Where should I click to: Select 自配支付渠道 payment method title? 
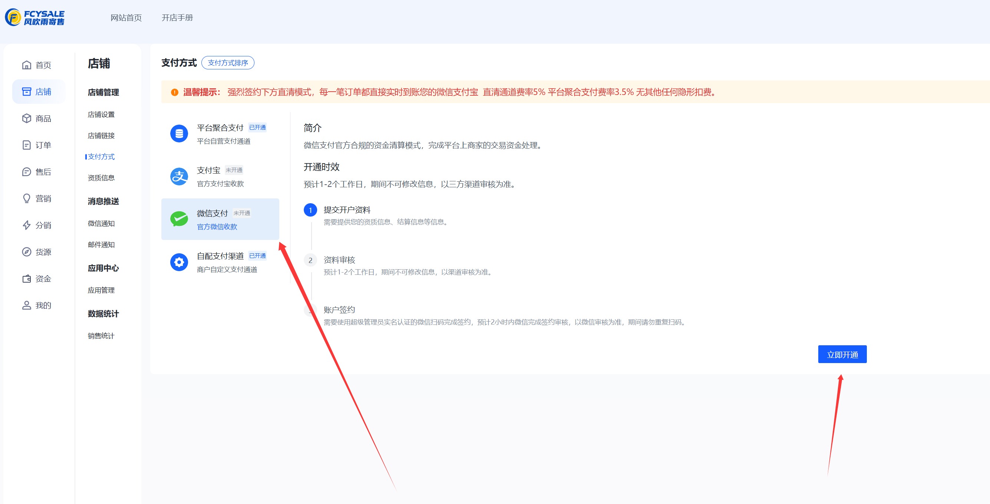pos(220,256)
